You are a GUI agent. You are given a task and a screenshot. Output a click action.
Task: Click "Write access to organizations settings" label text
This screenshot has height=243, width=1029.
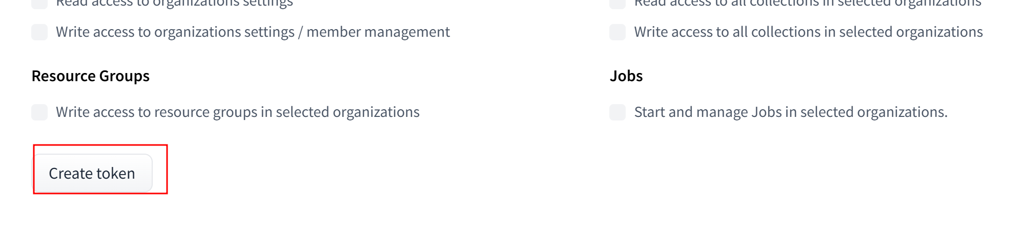(x=174, y=32)
